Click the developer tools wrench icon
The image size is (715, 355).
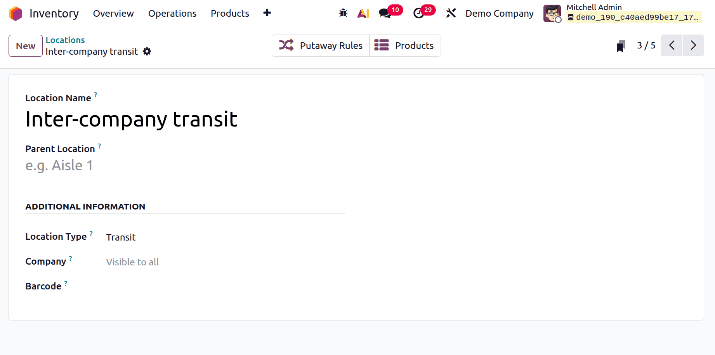pos(451,13)
